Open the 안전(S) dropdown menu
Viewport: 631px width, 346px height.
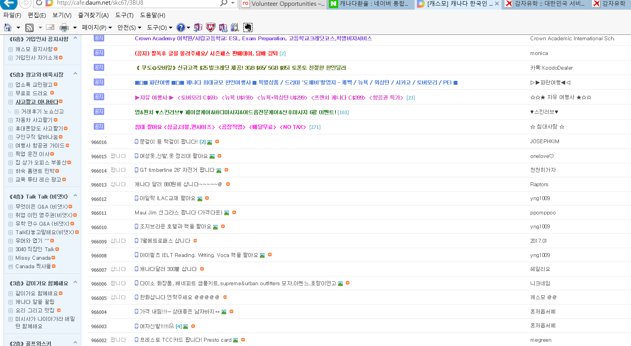[129, 27]
